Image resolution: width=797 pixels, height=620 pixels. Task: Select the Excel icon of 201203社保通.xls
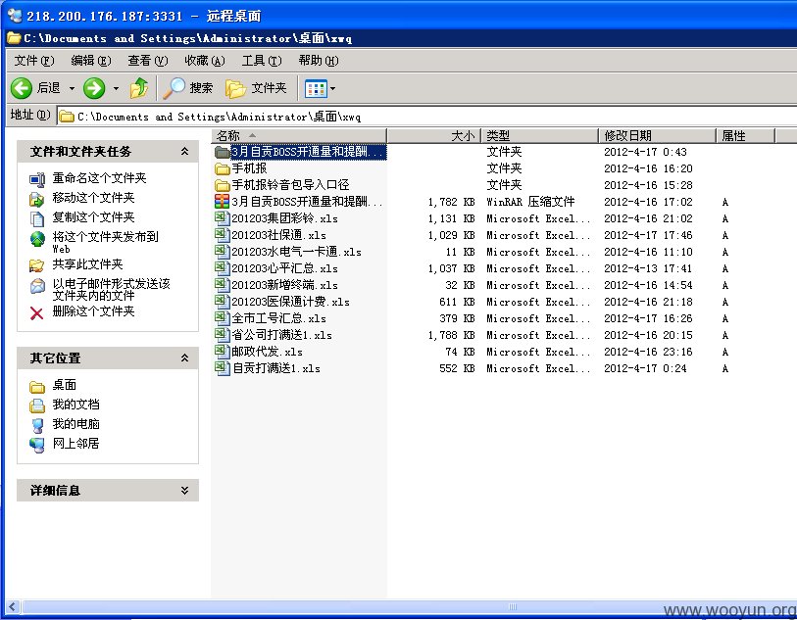(x=223, y=235)
